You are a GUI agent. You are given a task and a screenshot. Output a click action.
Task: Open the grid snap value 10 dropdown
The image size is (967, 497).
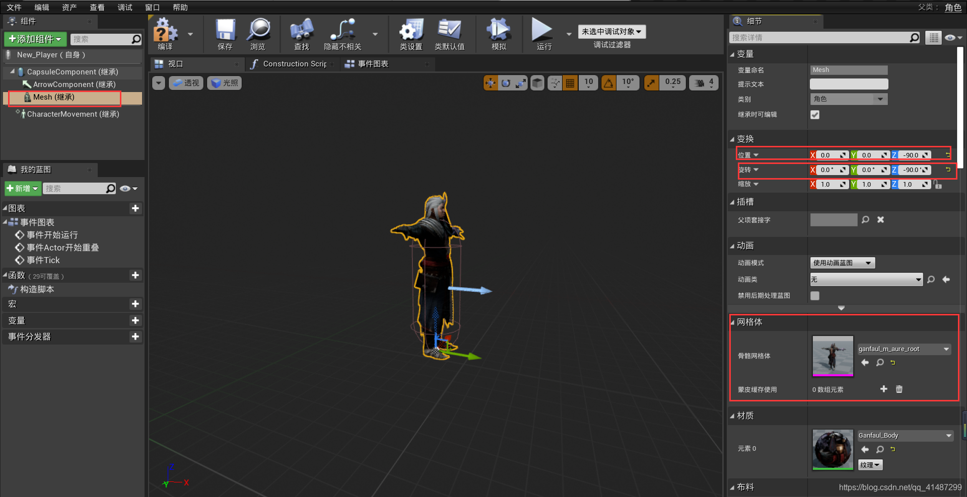click(588, 83)
